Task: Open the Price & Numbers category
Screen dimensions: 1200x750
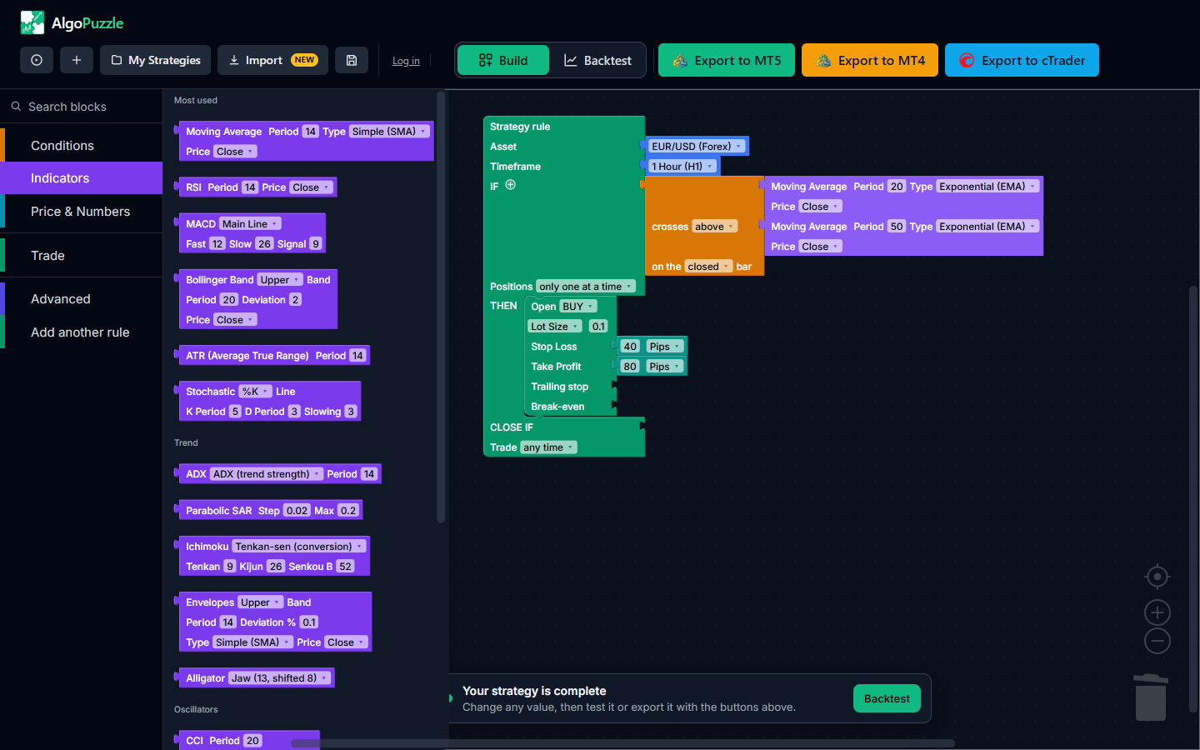Action: [81, 212]
